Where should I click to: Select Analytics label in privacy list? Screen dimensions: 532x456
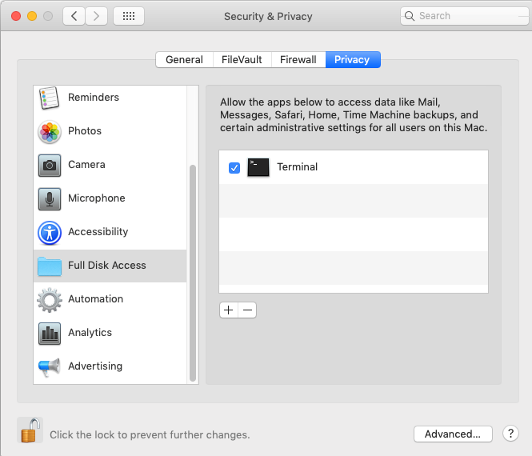click(90, 333)
